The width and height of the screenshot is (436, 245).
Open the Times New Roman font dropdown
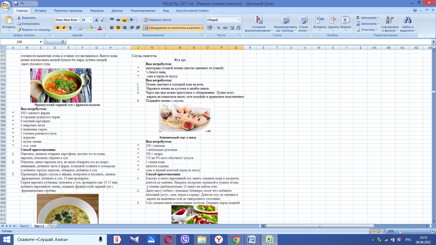pyautogui.click(x=79, y=20)
